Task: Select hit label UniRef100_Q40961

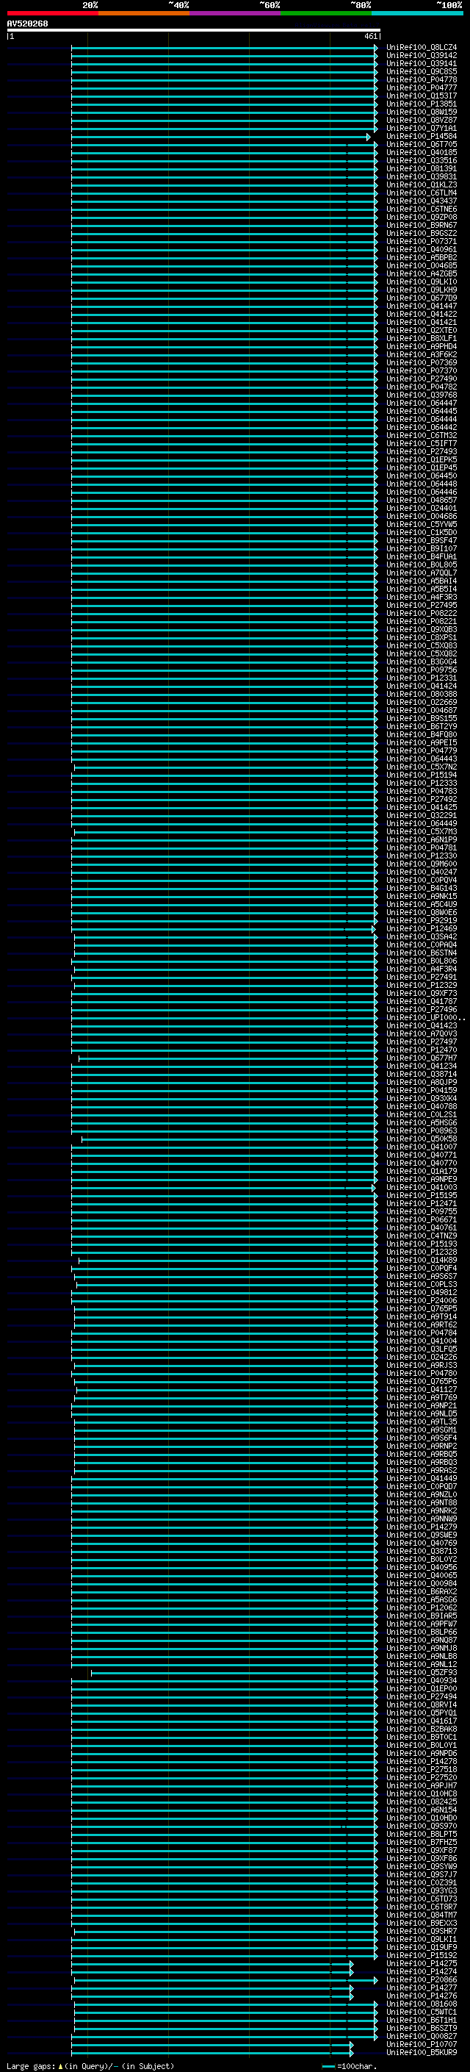Action: 421,249
